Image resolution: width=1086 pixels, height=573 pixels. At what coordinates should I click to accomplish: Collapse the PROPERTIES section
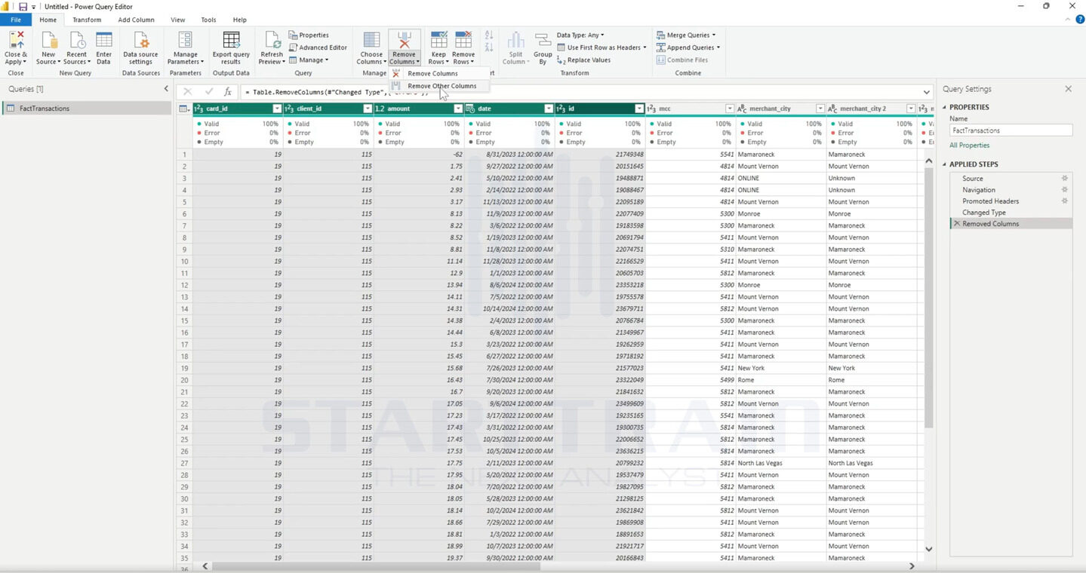point(943,107)
